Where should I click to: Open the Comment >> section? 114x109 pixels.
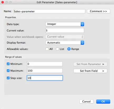click(x=98, y=11)
